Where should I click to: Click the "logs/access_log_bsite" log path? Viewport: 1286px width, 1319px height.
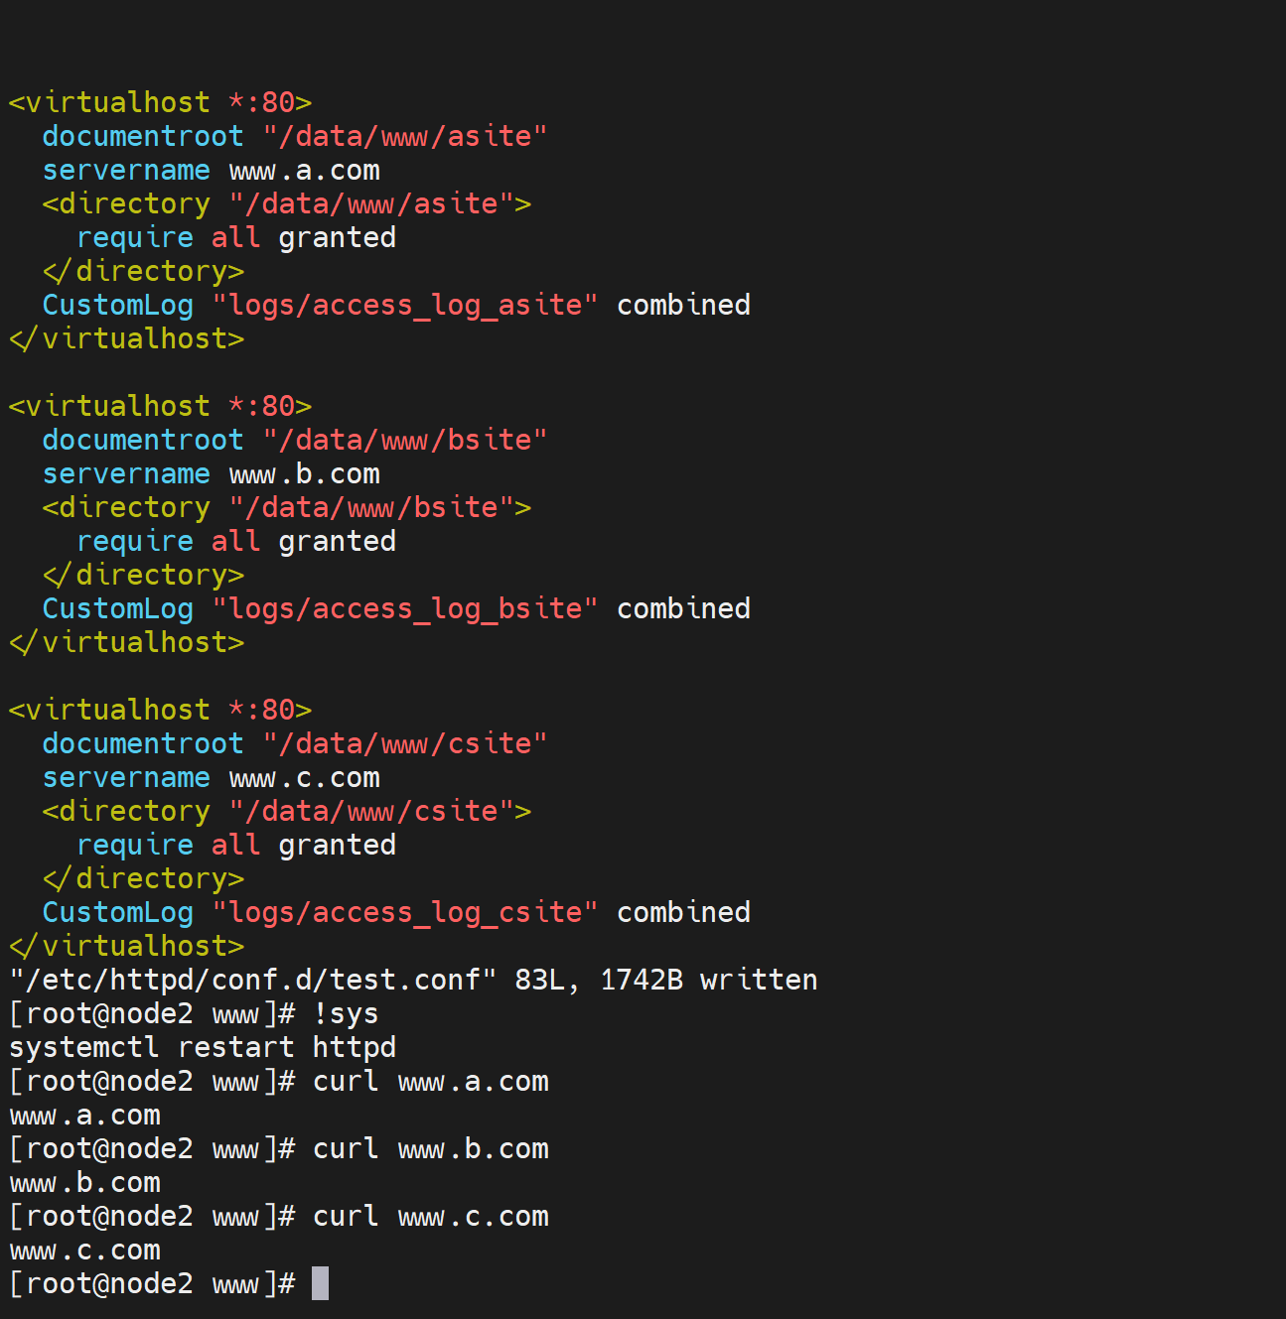click(405, 608)
